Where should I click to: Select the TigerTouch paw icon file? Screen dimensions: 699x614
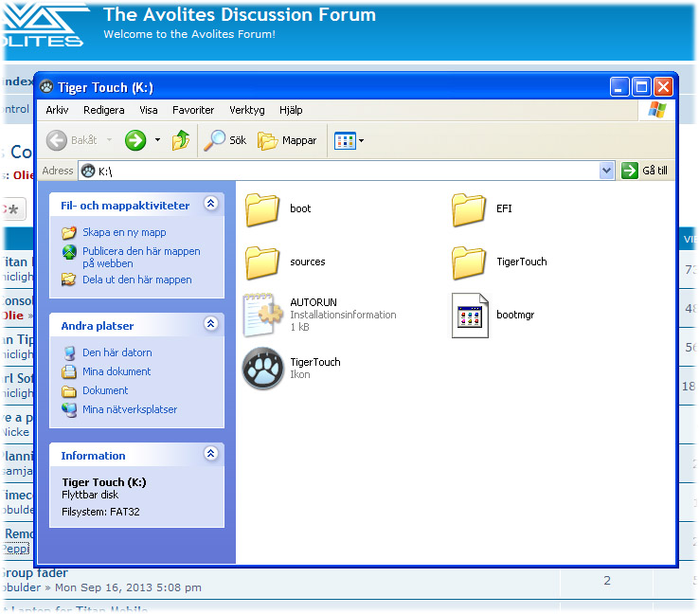[263, 369]
